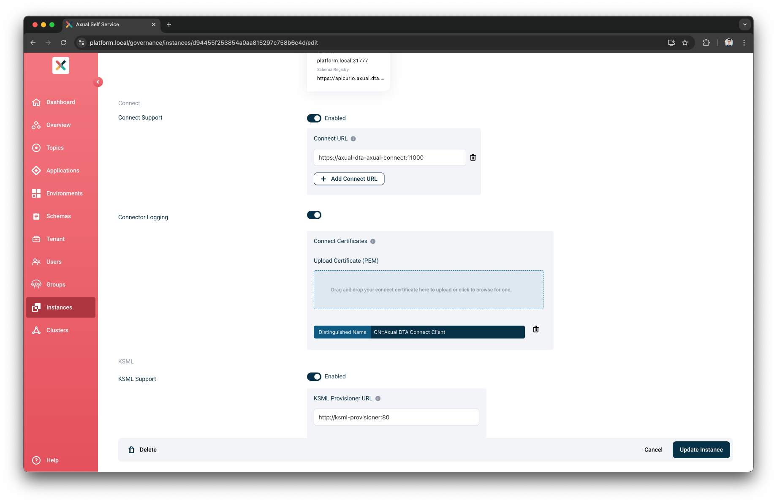Show info tooltip for Connect Certificates

[x=373, y=242]
